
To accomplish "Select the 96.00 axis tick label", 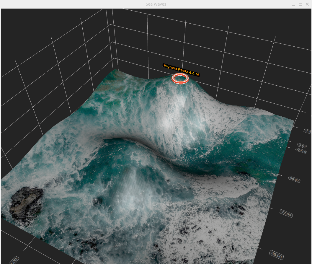I will click(x=294, y=179).
